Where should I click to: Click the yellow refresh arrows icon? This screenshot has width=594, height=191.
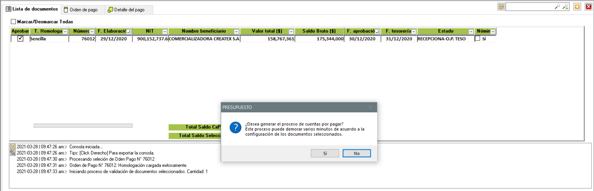click(x=501, y=7)
